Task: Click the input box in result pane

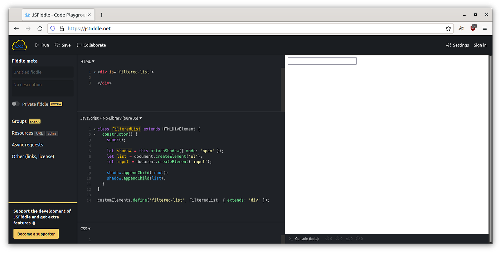Action: click(322, 61)
